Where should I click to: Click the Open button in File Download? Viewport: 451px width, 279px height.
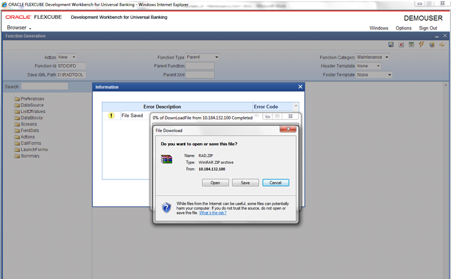(215, 183)
